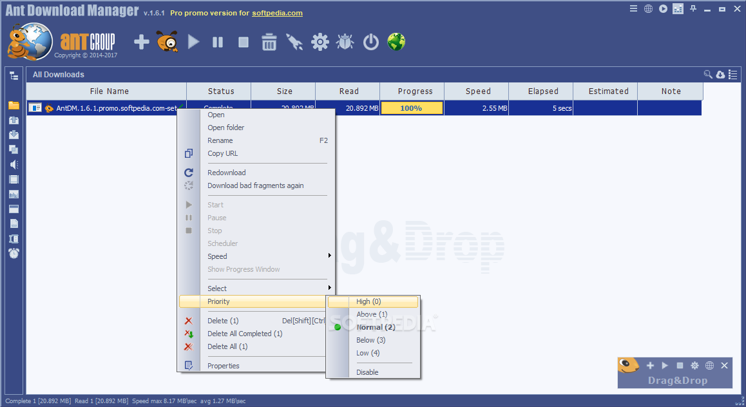Select the audio speaker category in sidebar

[14, 164]
